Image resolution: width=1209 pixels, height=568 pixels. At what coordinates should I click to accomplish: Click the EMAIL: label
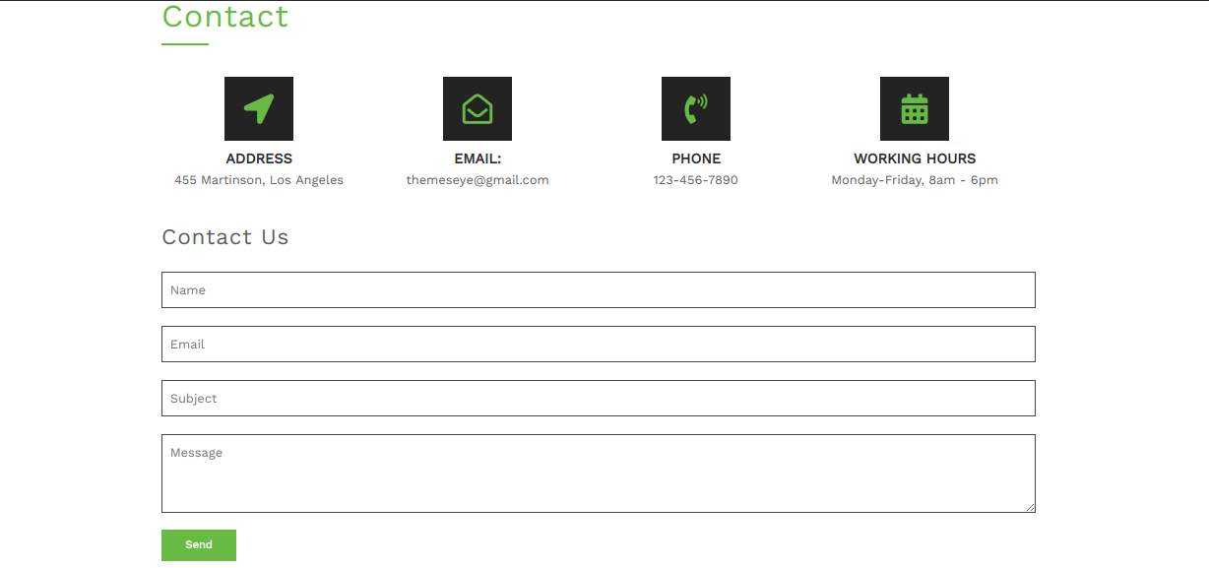(477, 158)
